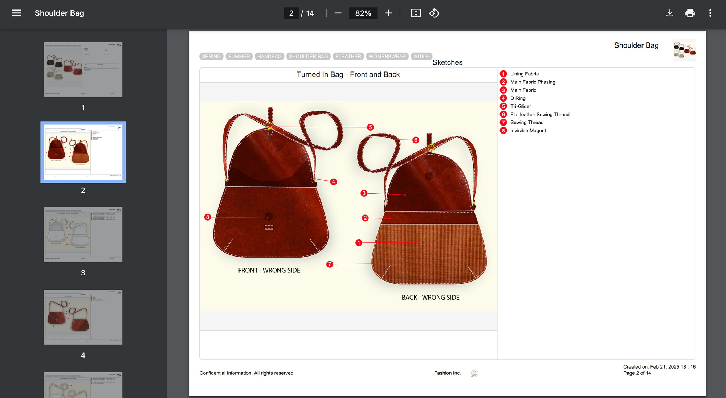This screenshot has width=726, height=398.
Task: Click callout 8 on the sketch
Action: [x=208, y=217]
